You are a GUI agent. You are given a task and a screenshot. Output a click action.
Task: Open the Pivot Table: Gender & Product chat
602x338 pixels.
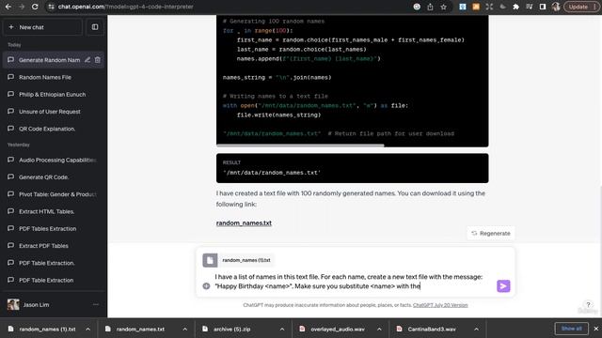click(x=54, y=194)
